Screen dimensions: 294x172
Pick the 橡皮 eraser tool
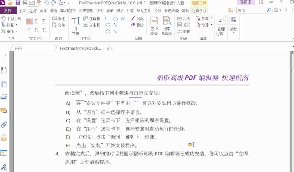pos(137,25)
